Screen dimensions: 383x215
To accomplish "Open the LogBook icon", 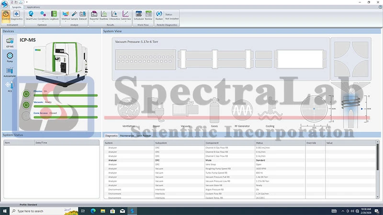I will tap(54, 15).
